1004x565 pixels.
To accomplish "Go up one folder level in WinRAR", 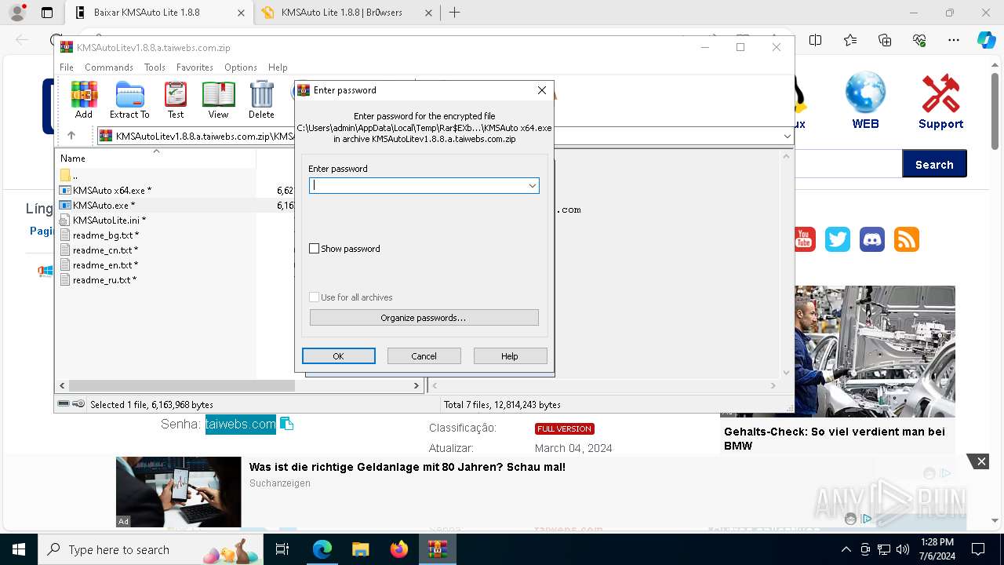I will [71, 136].
